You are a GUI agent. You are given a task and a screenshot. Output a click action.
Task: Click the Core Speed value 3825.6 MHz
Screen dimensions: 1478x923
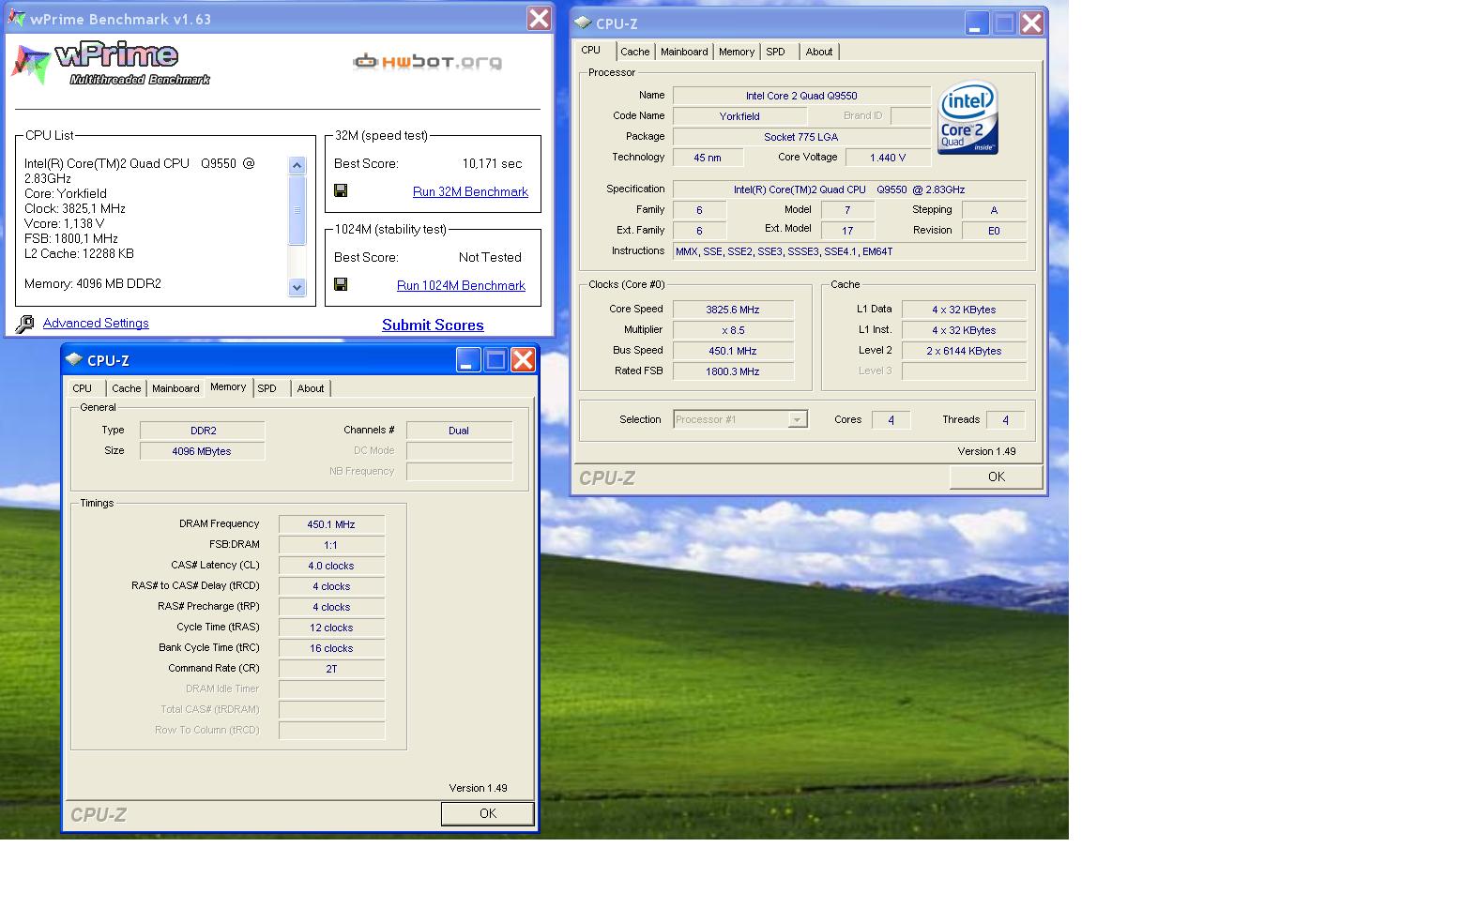(x=733, y=310)
